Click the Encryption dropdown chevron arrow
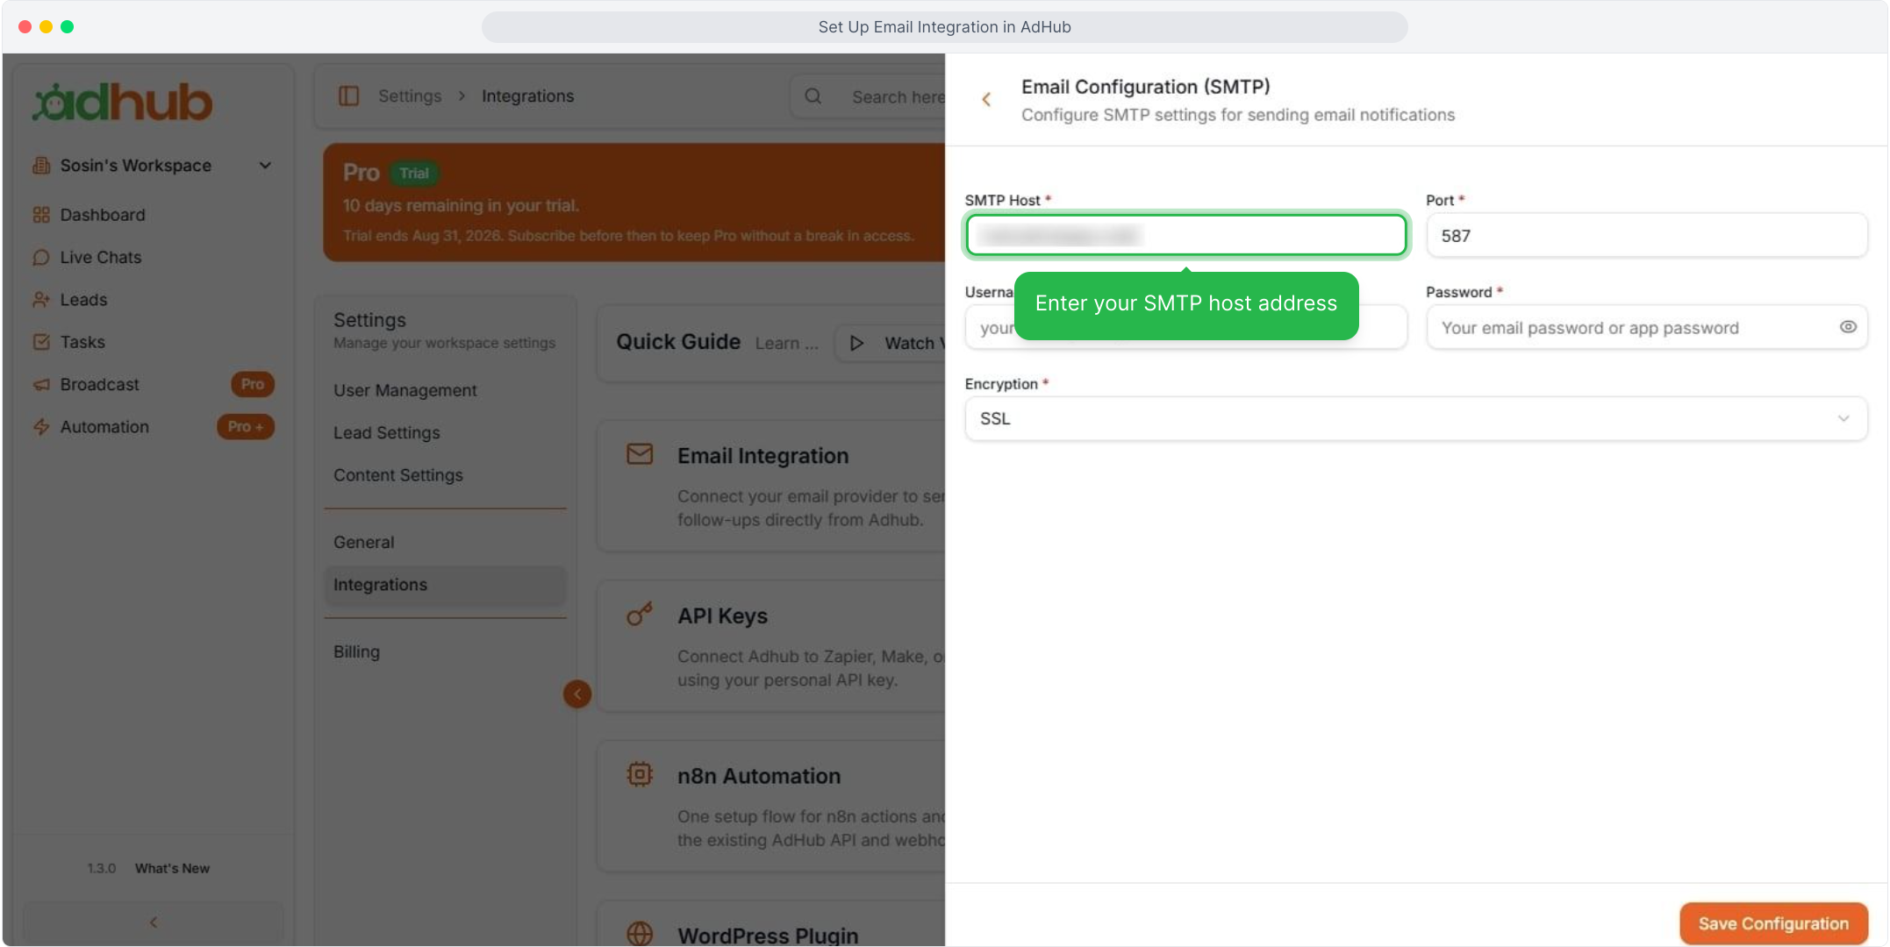The width and height of the screenshot is (1890, 947). click(x=1843, y=418)
